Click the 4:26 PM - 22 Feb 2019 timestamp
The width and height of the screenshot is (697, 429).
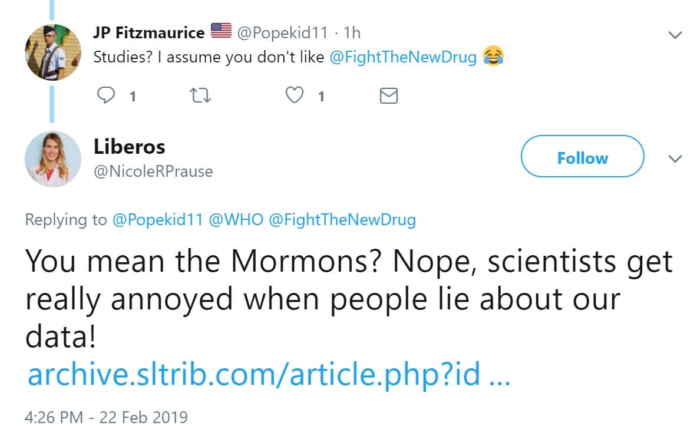click(106, 418)
